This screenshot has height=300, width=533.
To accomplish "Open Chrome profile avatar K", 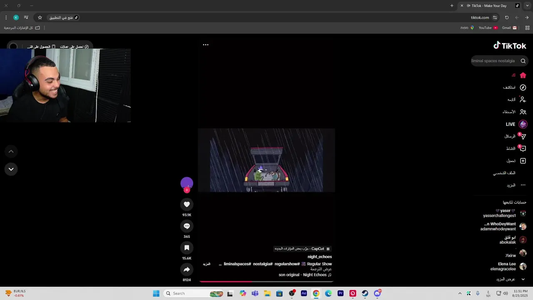I will 16,17.
